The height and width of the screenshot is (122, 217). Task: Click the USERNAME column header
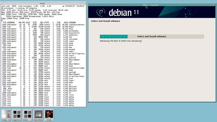[x=11, y=23]
